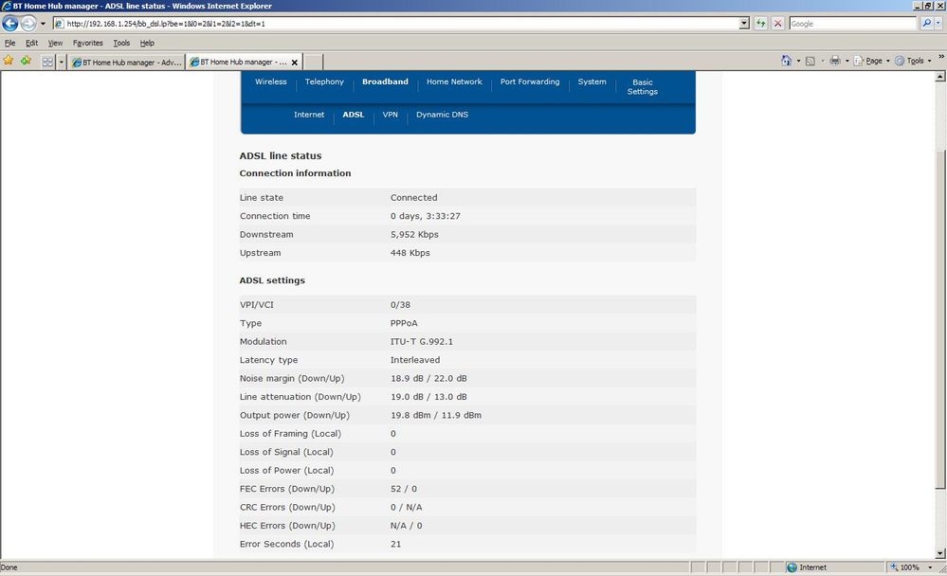The width and height of the screenshot is (947, 576).
Task: Click the green Refresh icon
Action: pyautogui.click(x=760, y=24)
